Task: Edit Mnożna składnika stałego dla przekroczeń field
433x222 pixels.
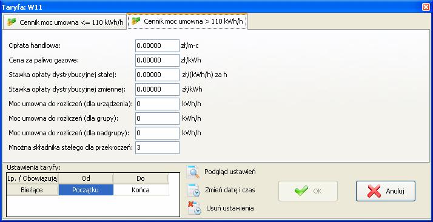Action: pyautogui.click(x=157, y=148)
